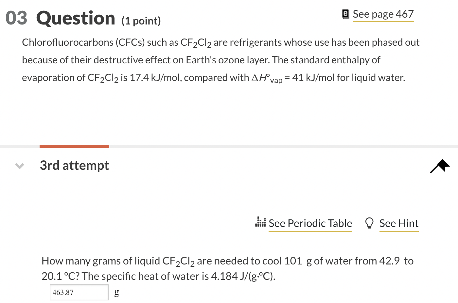Open the See Hint link
The width and height of the screenshot is (458, 303).
click(399, 223)
